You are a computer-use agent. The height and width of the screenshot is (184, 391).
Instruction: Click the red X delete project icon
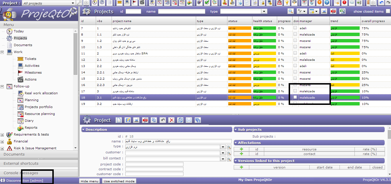pyautogui.click(x=171, y=120)
